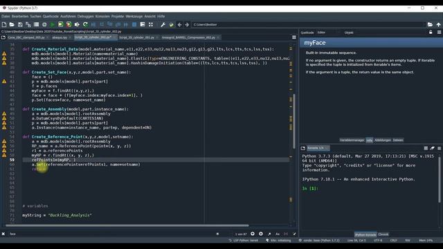Toggle case-sensitive search option
Screen dimensions: 443x249
[x=278, y=234]
